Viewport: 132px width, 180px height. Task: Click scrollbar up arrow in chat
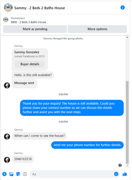[127, 37]
